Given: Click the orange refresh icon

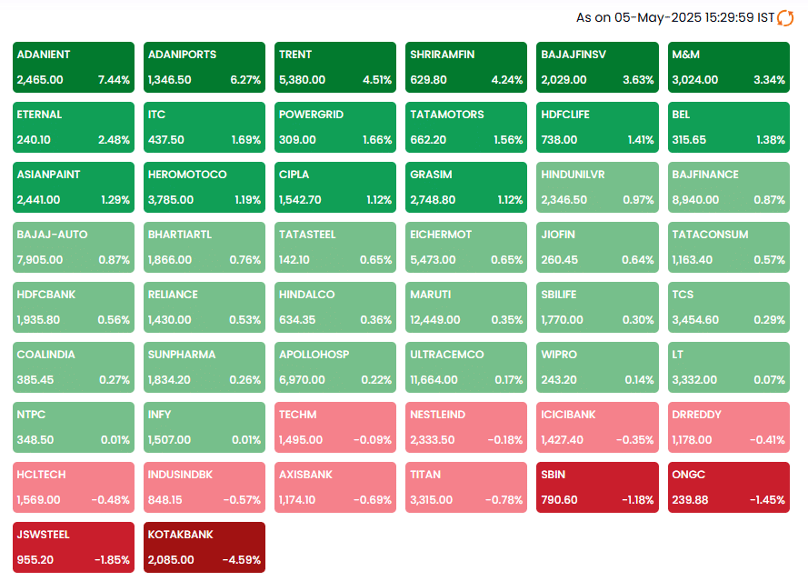Looking at the screenshot, I should click(785, 17).
